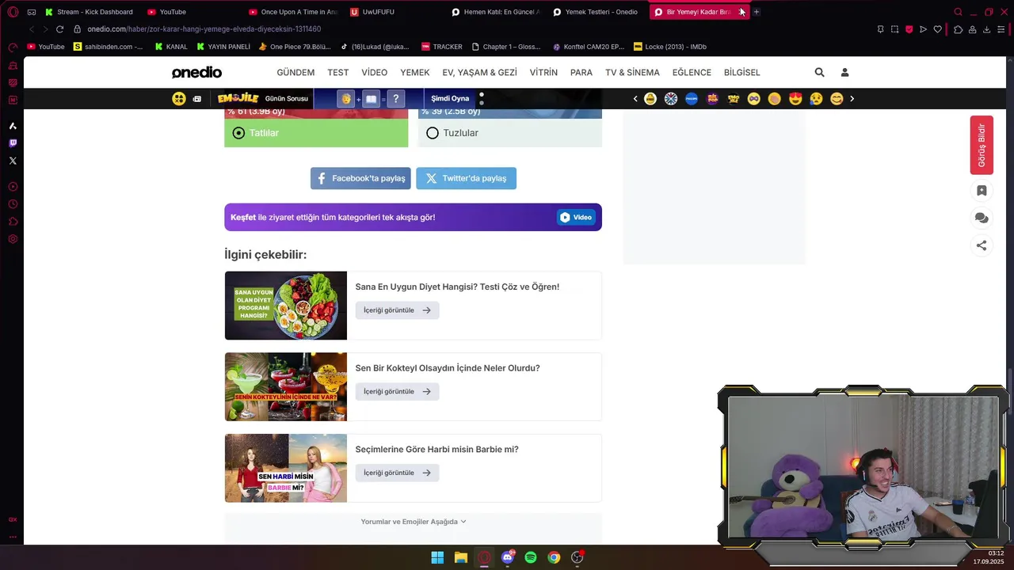
Task: Open comments via the speech bubble icon
Action: click(982, 218)
